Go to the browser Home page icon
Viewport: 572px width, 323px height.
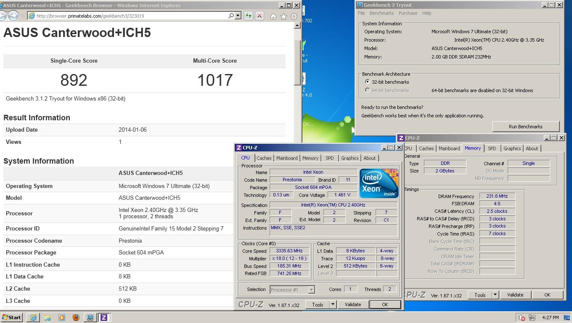273,16
